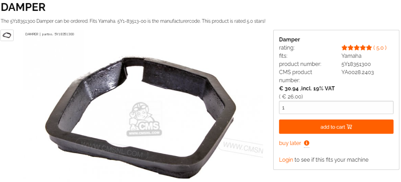Click the first orange rating star

pos(344,48)
